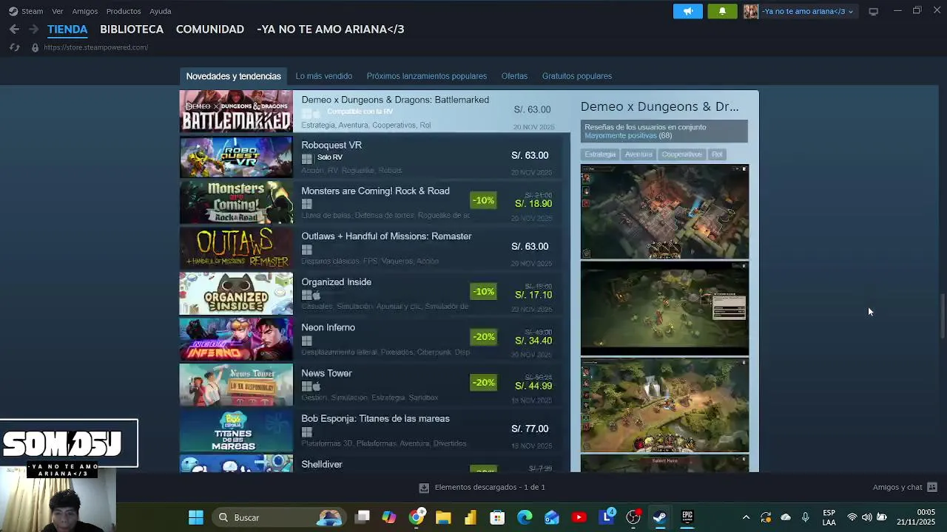Image resolution: width=947 pixels, height=532 pixels.
Task: Click the Cooperativos tag in preview panel
Action: 681,154
